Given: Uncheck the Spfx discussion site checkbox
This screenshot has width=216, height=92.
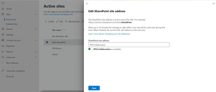Looking at the screenshot, I should pos(47,42).
